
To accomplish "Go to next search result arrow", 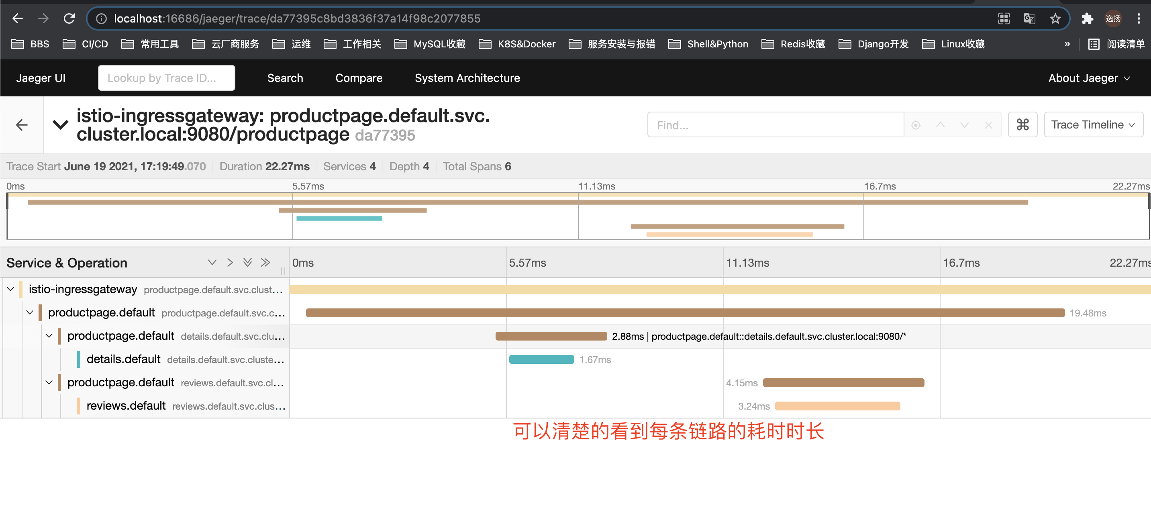I will [x=964, y=125].
